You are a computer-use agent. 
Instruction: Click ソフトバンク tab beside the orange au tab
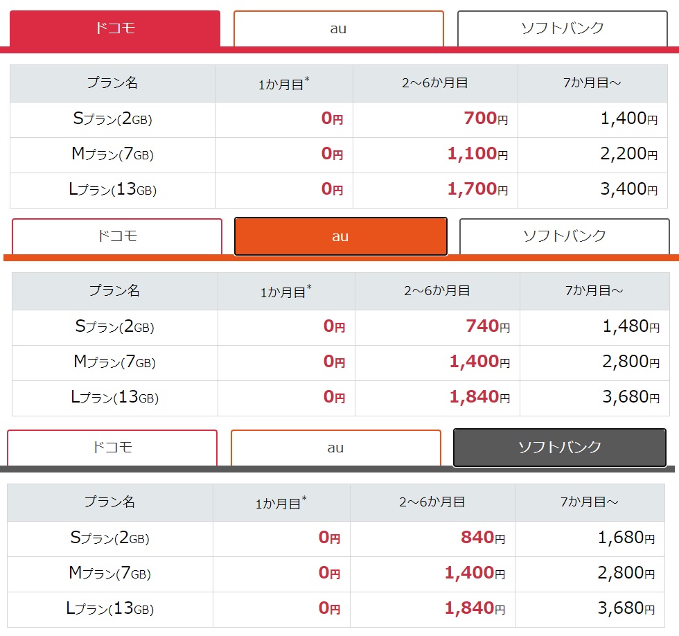(x=564, y=236)
